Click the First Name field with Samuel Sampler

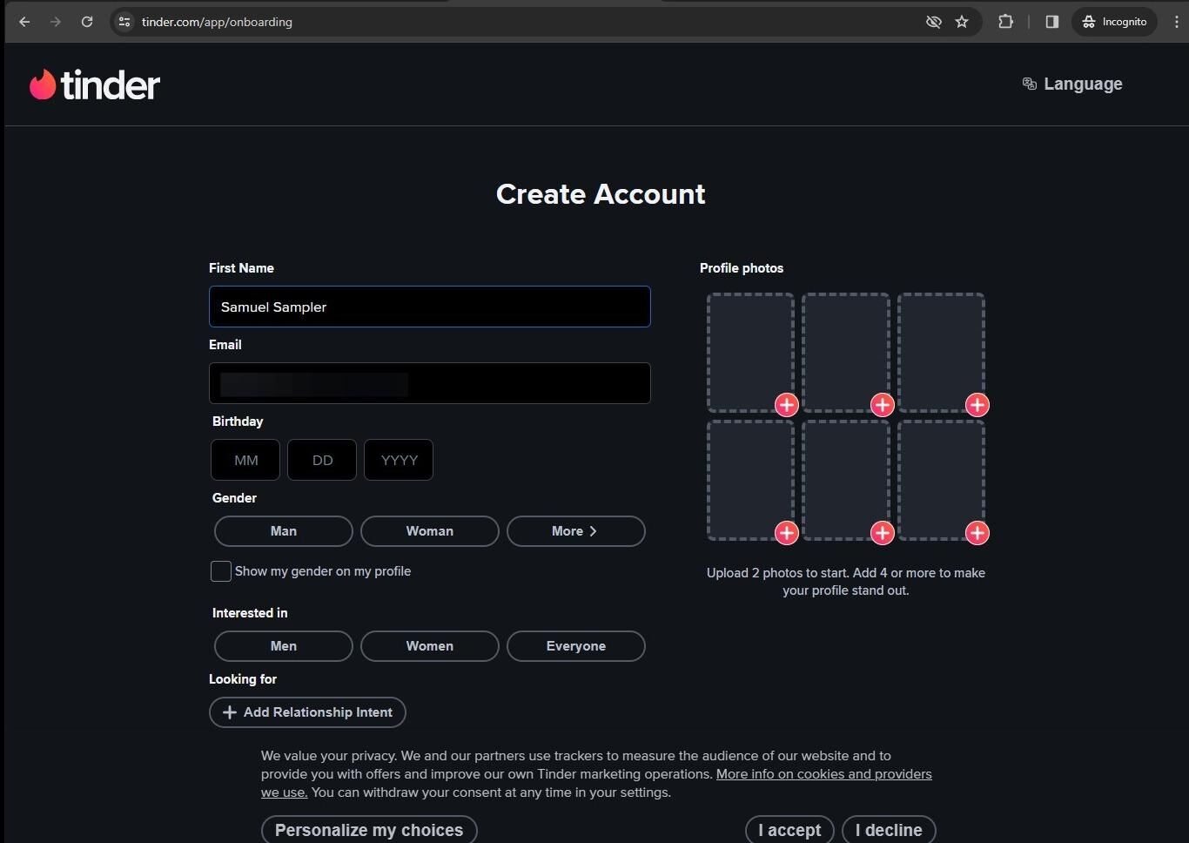[429, 307]
